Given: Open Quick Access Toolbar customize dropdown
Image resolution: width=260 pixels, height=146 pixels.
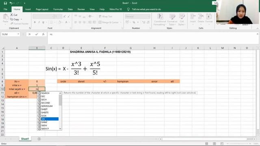Looking at the screenshot, I should pos(24,3).
